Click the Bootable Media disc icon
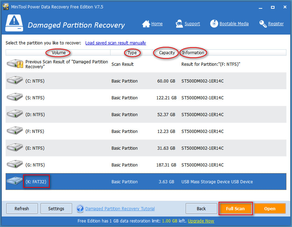 (x=214, y=24)
